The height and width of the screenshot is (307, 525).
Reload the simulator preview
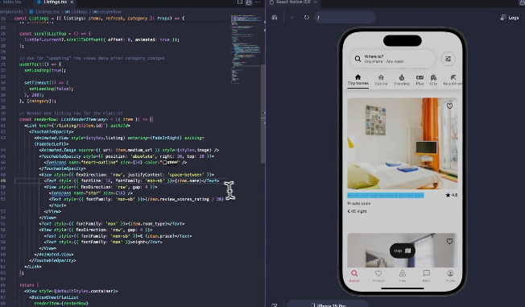pyautogui.click(x=306, y=18)
